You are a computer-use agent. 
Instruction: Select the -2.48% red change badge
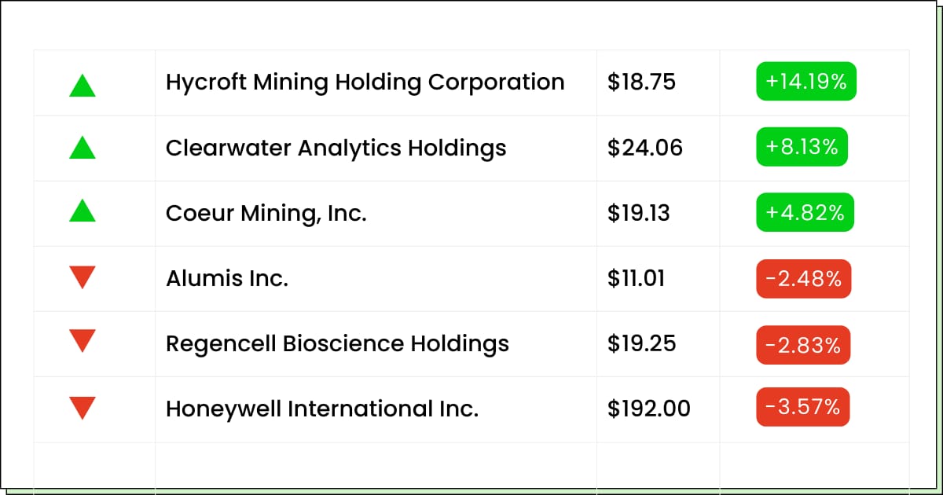click(x=804, y=278)
